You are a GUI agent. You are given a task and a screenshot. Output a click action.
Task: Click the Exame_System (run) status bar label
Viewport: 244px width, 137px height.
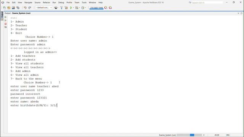point(167,135)
